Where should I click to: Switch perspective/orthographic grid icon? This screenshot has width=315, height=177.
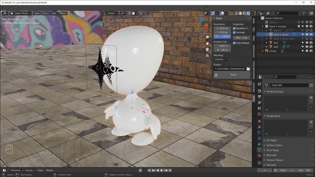pos(207,56)
